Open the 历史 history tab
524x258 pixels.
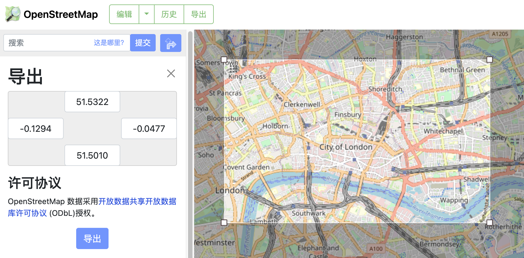click(169, 14)
